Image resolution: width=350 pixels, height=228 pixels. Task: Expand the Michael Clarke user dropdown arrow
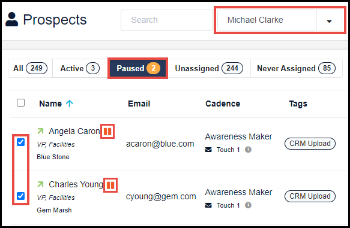[329, 20]
